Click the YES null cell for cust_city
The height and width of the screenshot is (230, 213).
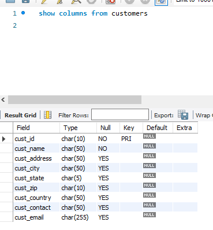pos(108,168)
